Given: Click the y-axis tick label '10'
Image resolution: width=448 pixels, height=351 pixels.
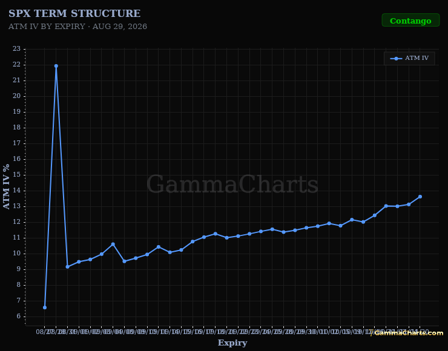Looking at the screenshot, I should click(x=17, y=254).
